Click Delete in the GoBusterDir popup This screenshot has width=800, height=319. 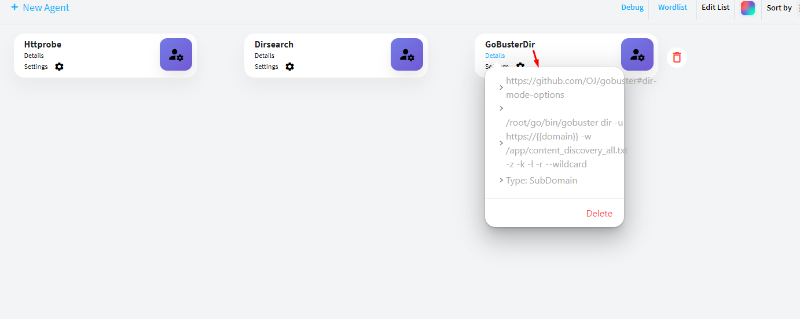(x=599, y=213)
